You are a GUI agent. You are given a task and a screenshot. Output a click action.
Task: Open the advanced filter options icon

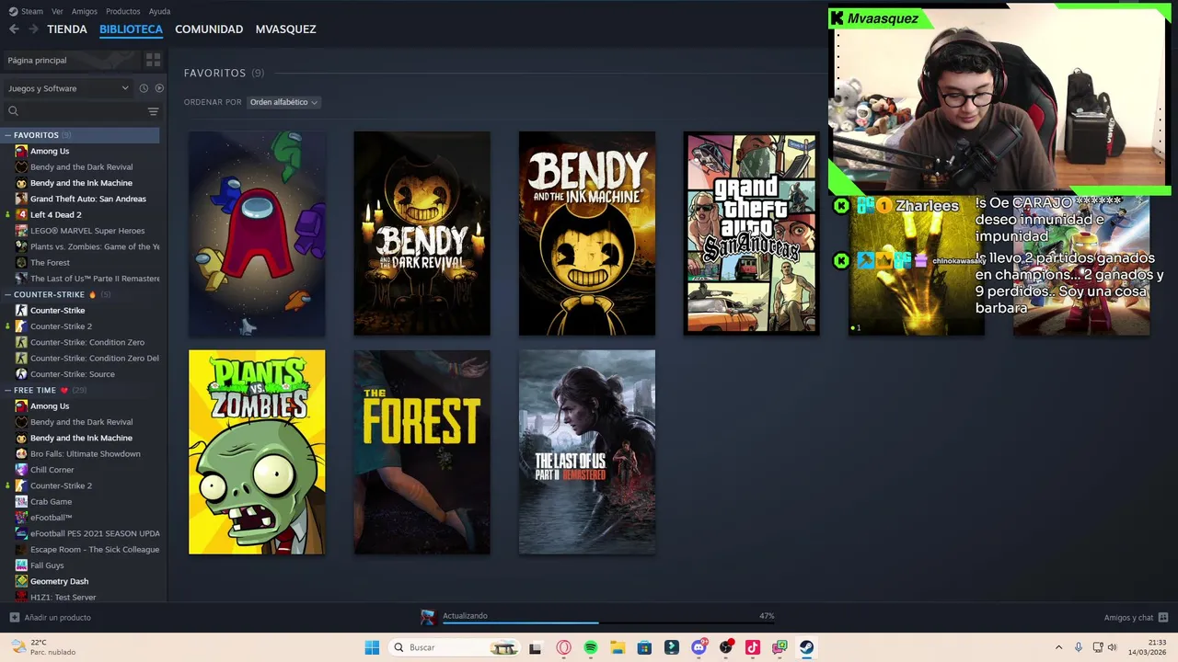pos(153,111)
